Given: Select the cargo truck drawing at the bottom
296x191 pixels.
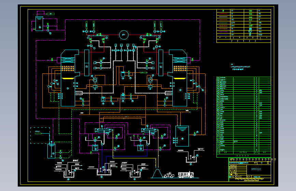Looking at the screenshot, I should (186, 175).
